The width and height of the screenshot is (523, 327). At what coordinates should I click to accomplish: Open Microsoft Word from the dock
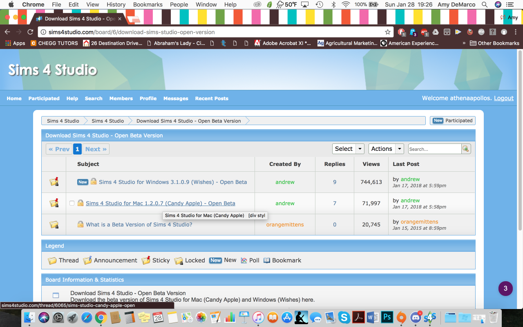click(x=372, y=317)
